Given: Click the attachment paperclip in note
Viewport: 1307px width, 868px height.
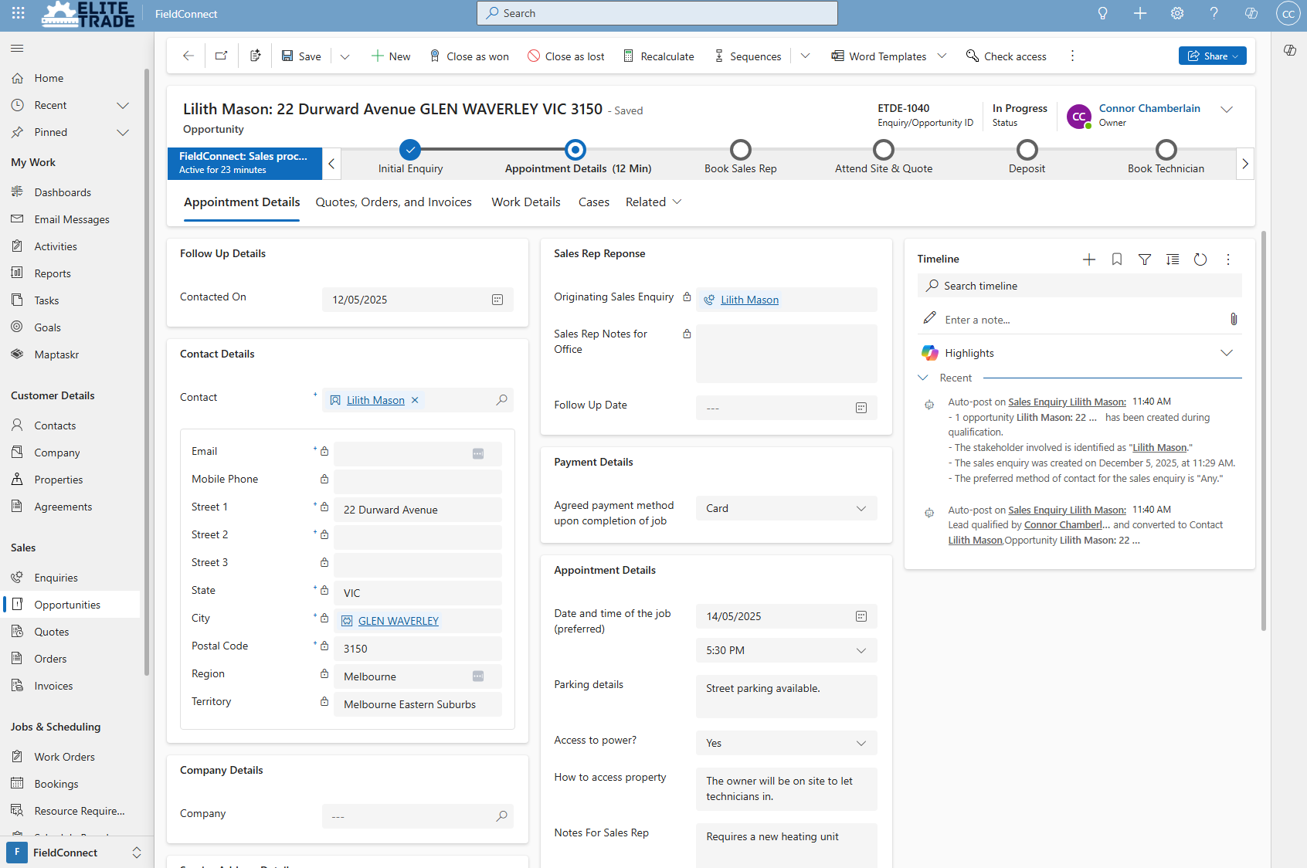Looking at the screenshot, I should [x=1234, y=319].
